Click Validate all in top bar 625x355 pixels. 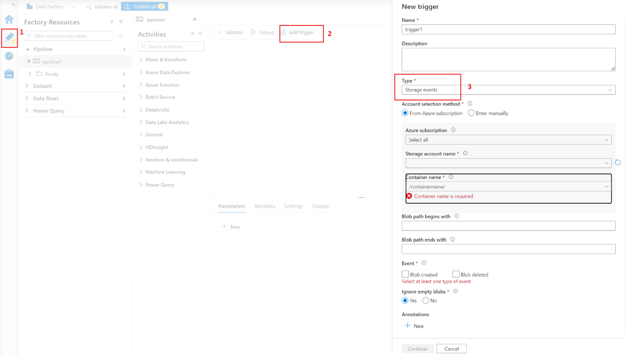click(102, 7)
